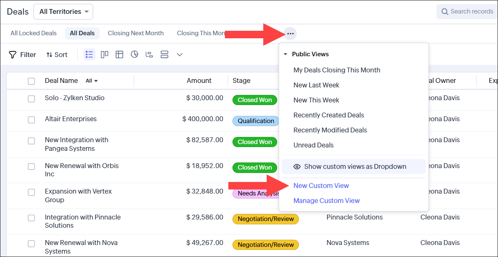Switch to Kanban board view icon

(x=104, y=54)
